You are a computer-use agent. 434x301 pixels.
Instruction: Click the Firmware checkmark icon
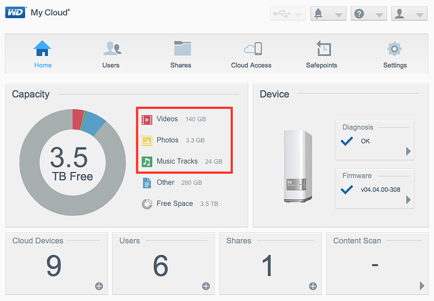click(x=347, y=190)
